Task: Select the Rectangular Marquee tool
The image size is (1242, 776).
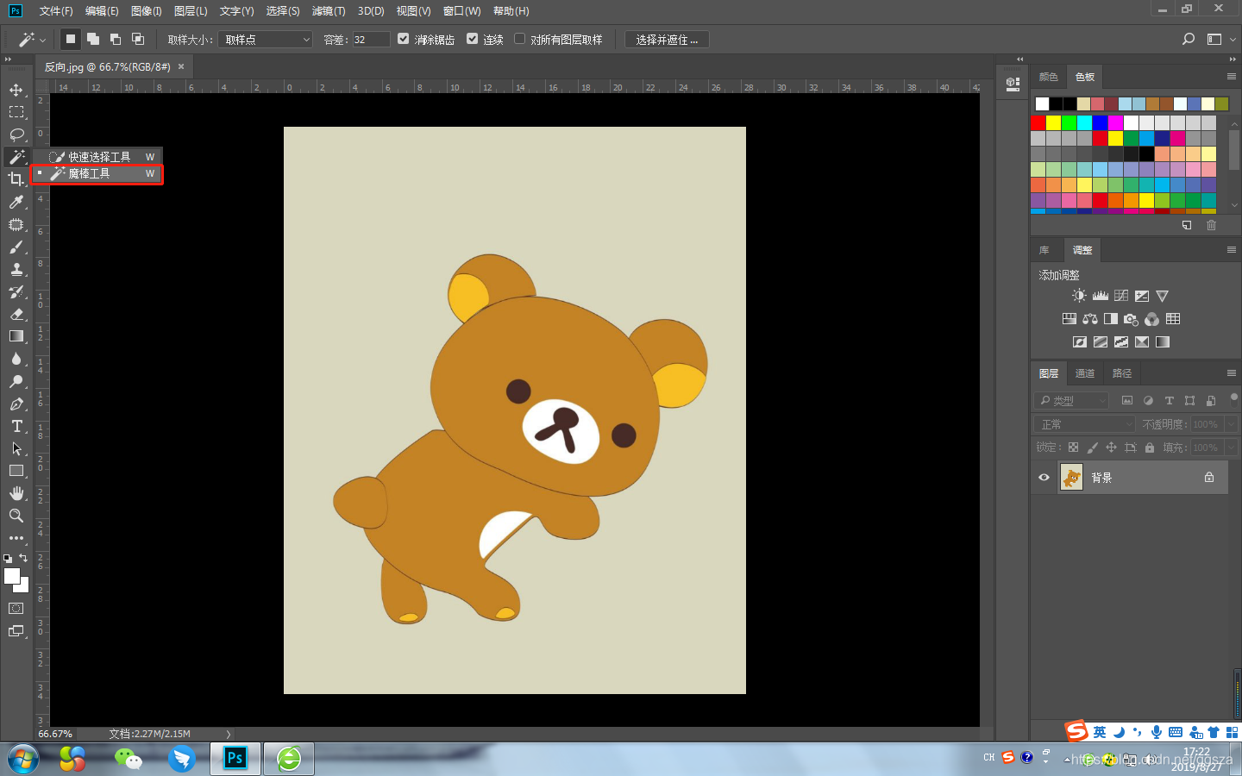Action: click(x=16, y=112)
